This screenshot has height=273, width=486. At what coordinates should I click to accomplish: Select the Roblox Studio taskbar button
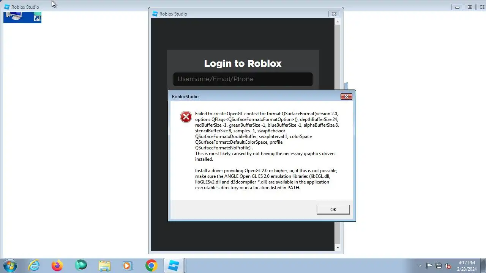tap(174, 266)
